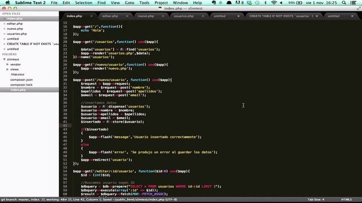This screenshot has height=203, width=362.
Task: Close the usuarios.php tab
Action: pyautogui.click(x=203, y=16)
